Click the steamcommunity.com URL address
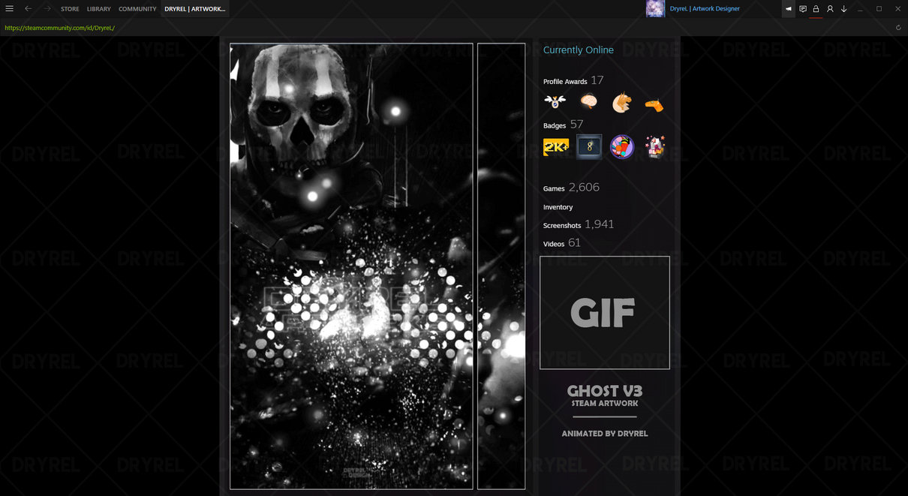908x496 pixels. click(59, 28)
